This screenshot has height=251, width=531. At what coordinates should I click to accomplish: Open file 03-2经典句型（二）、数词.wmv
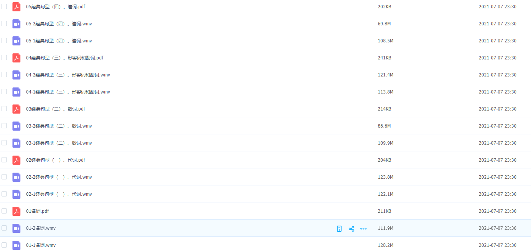(59, 126)
